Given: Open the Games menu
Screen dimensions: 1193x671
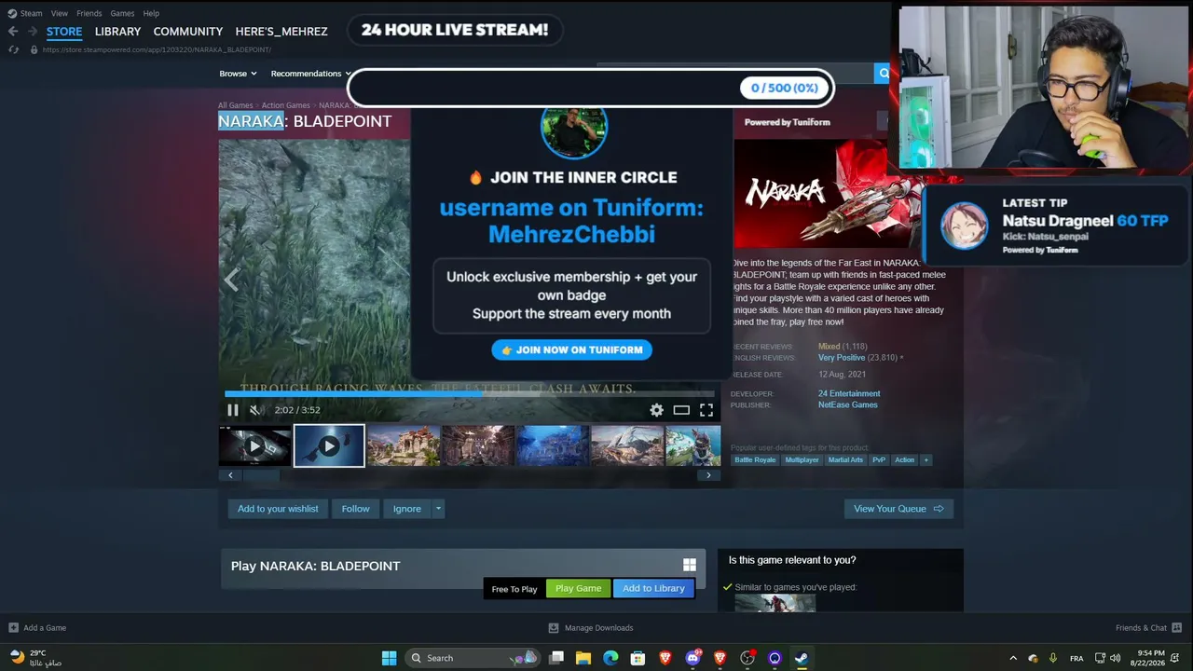Looking at the screenshot, I should coord(123,14).
